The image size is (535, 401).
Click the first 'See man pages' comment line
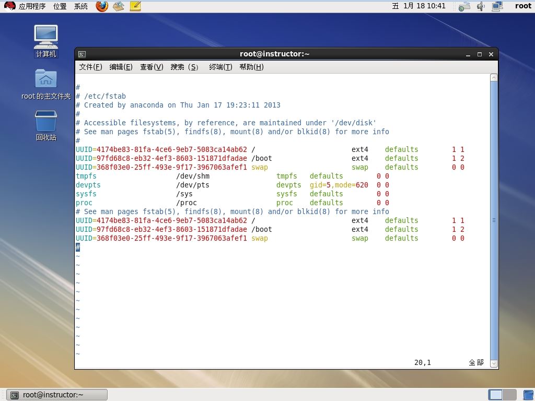232,132
